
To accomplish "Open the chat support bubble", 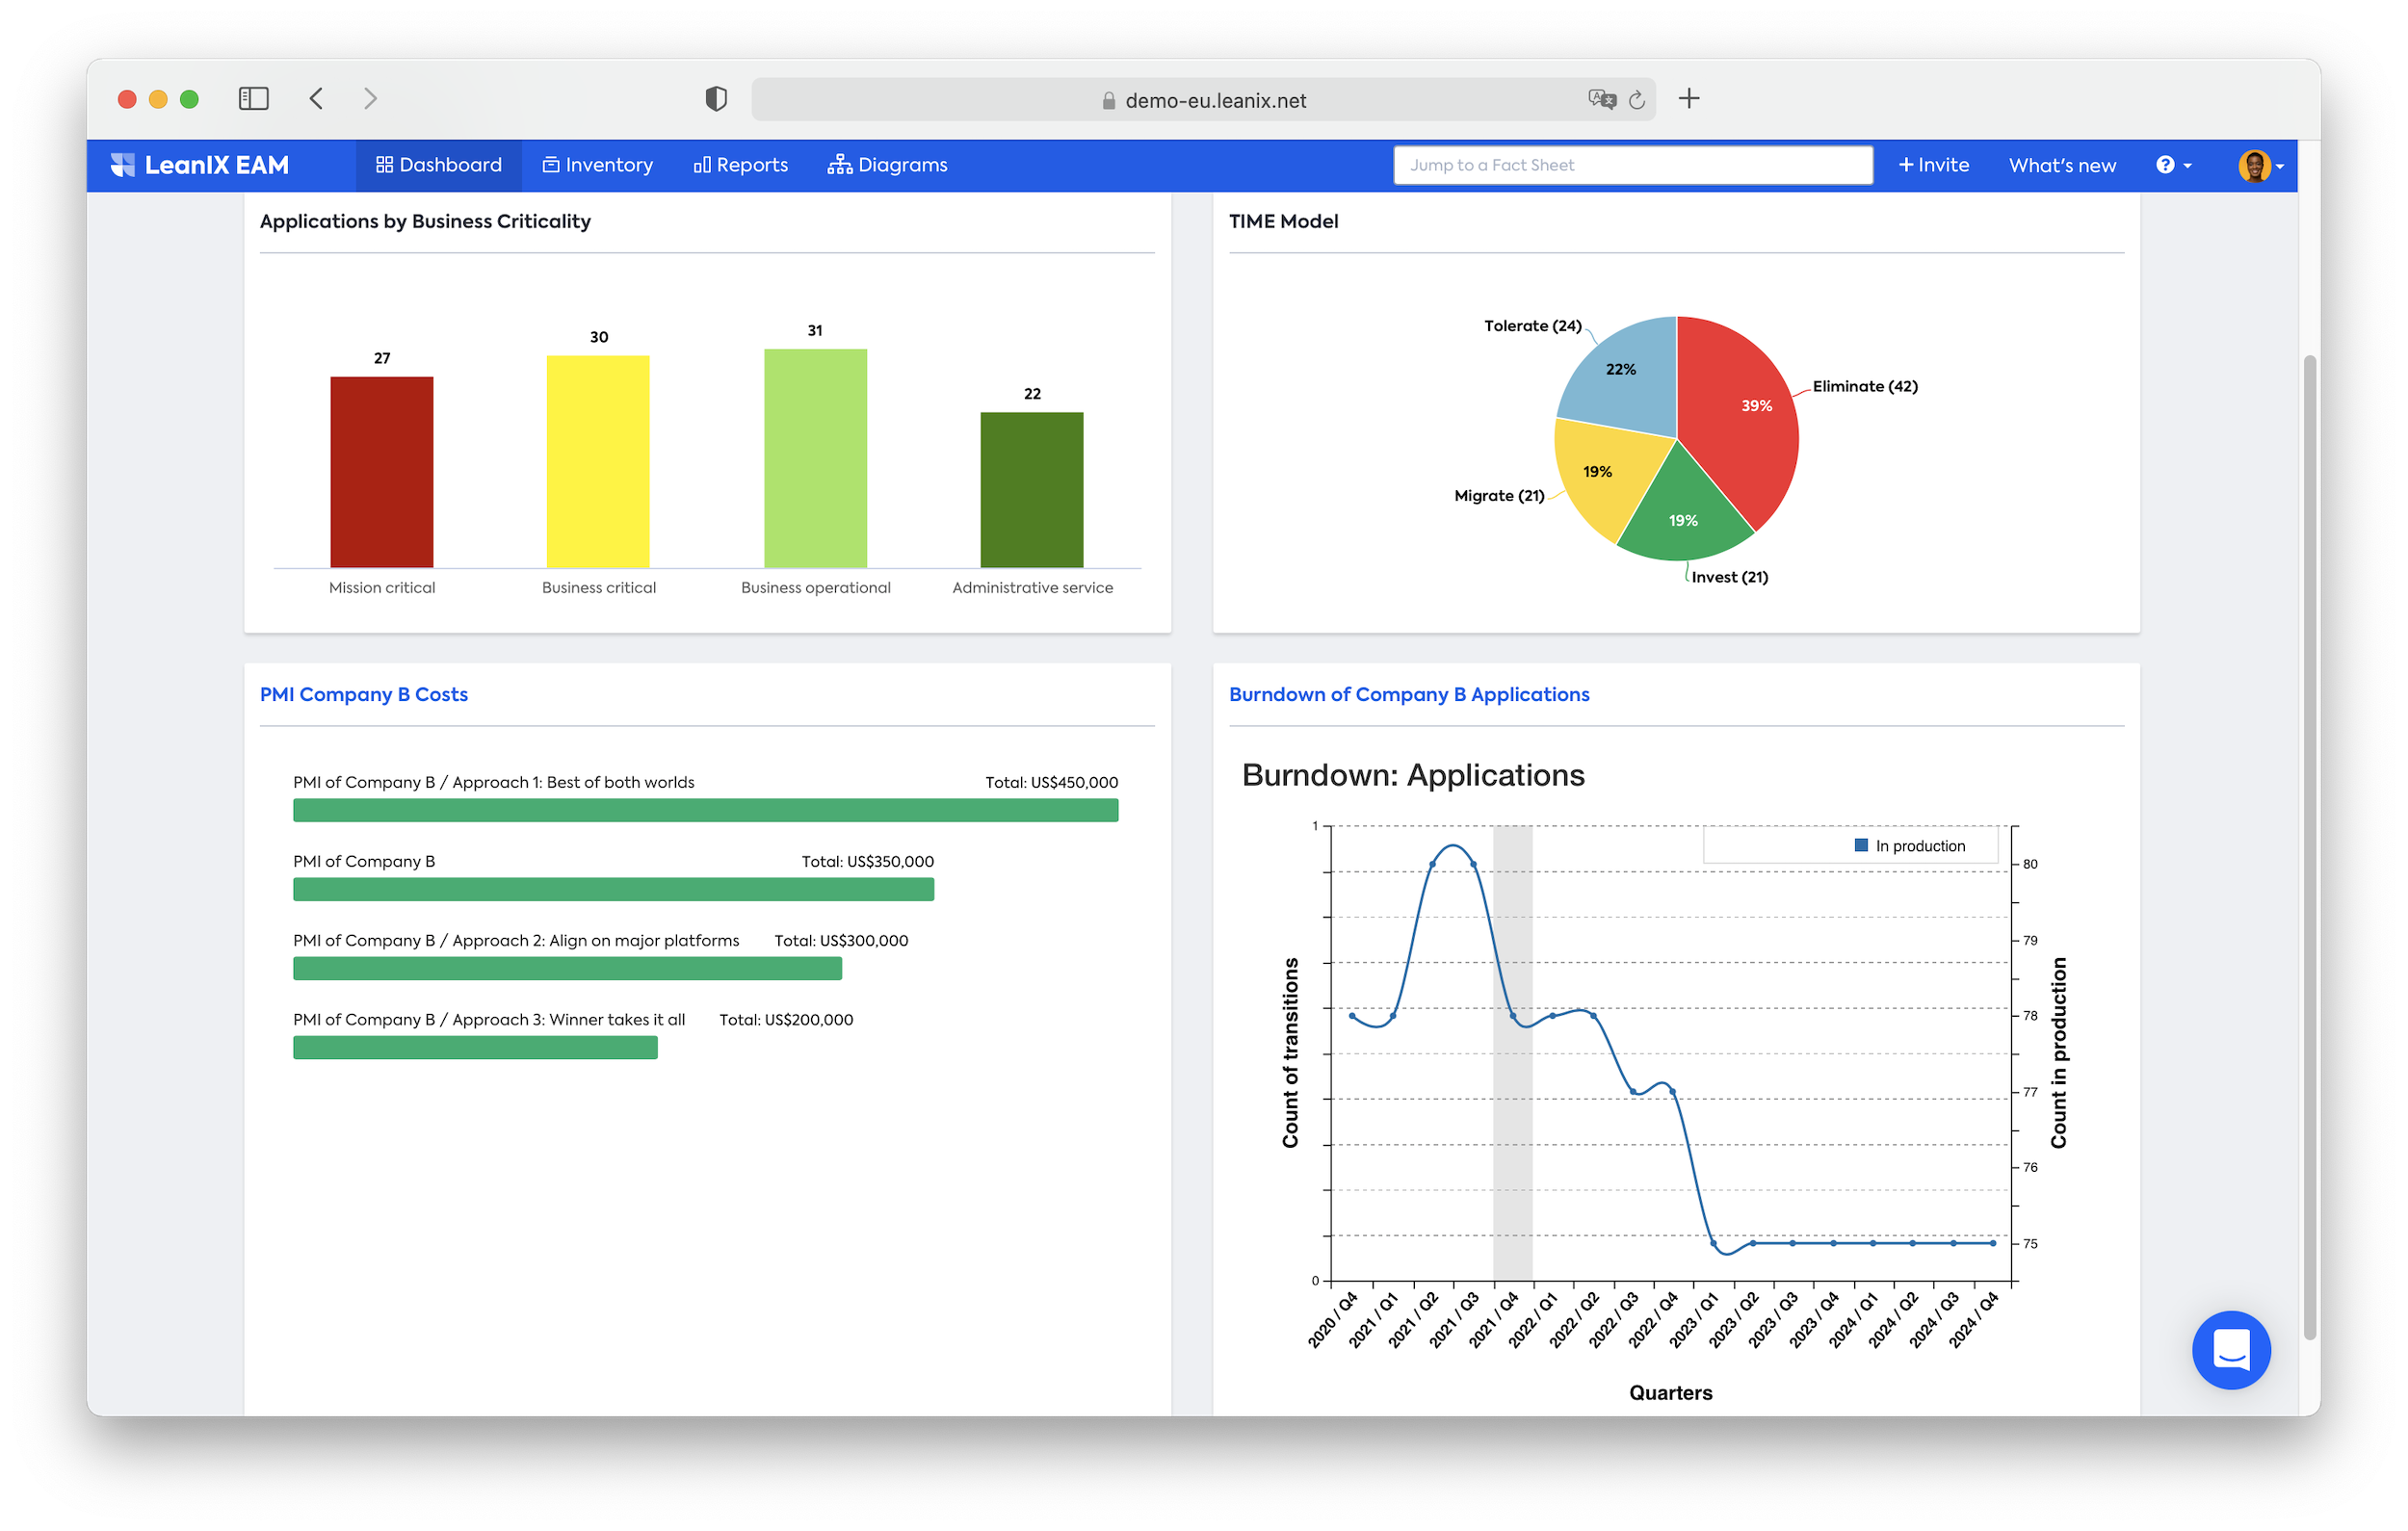I will pos(2230,1349).
